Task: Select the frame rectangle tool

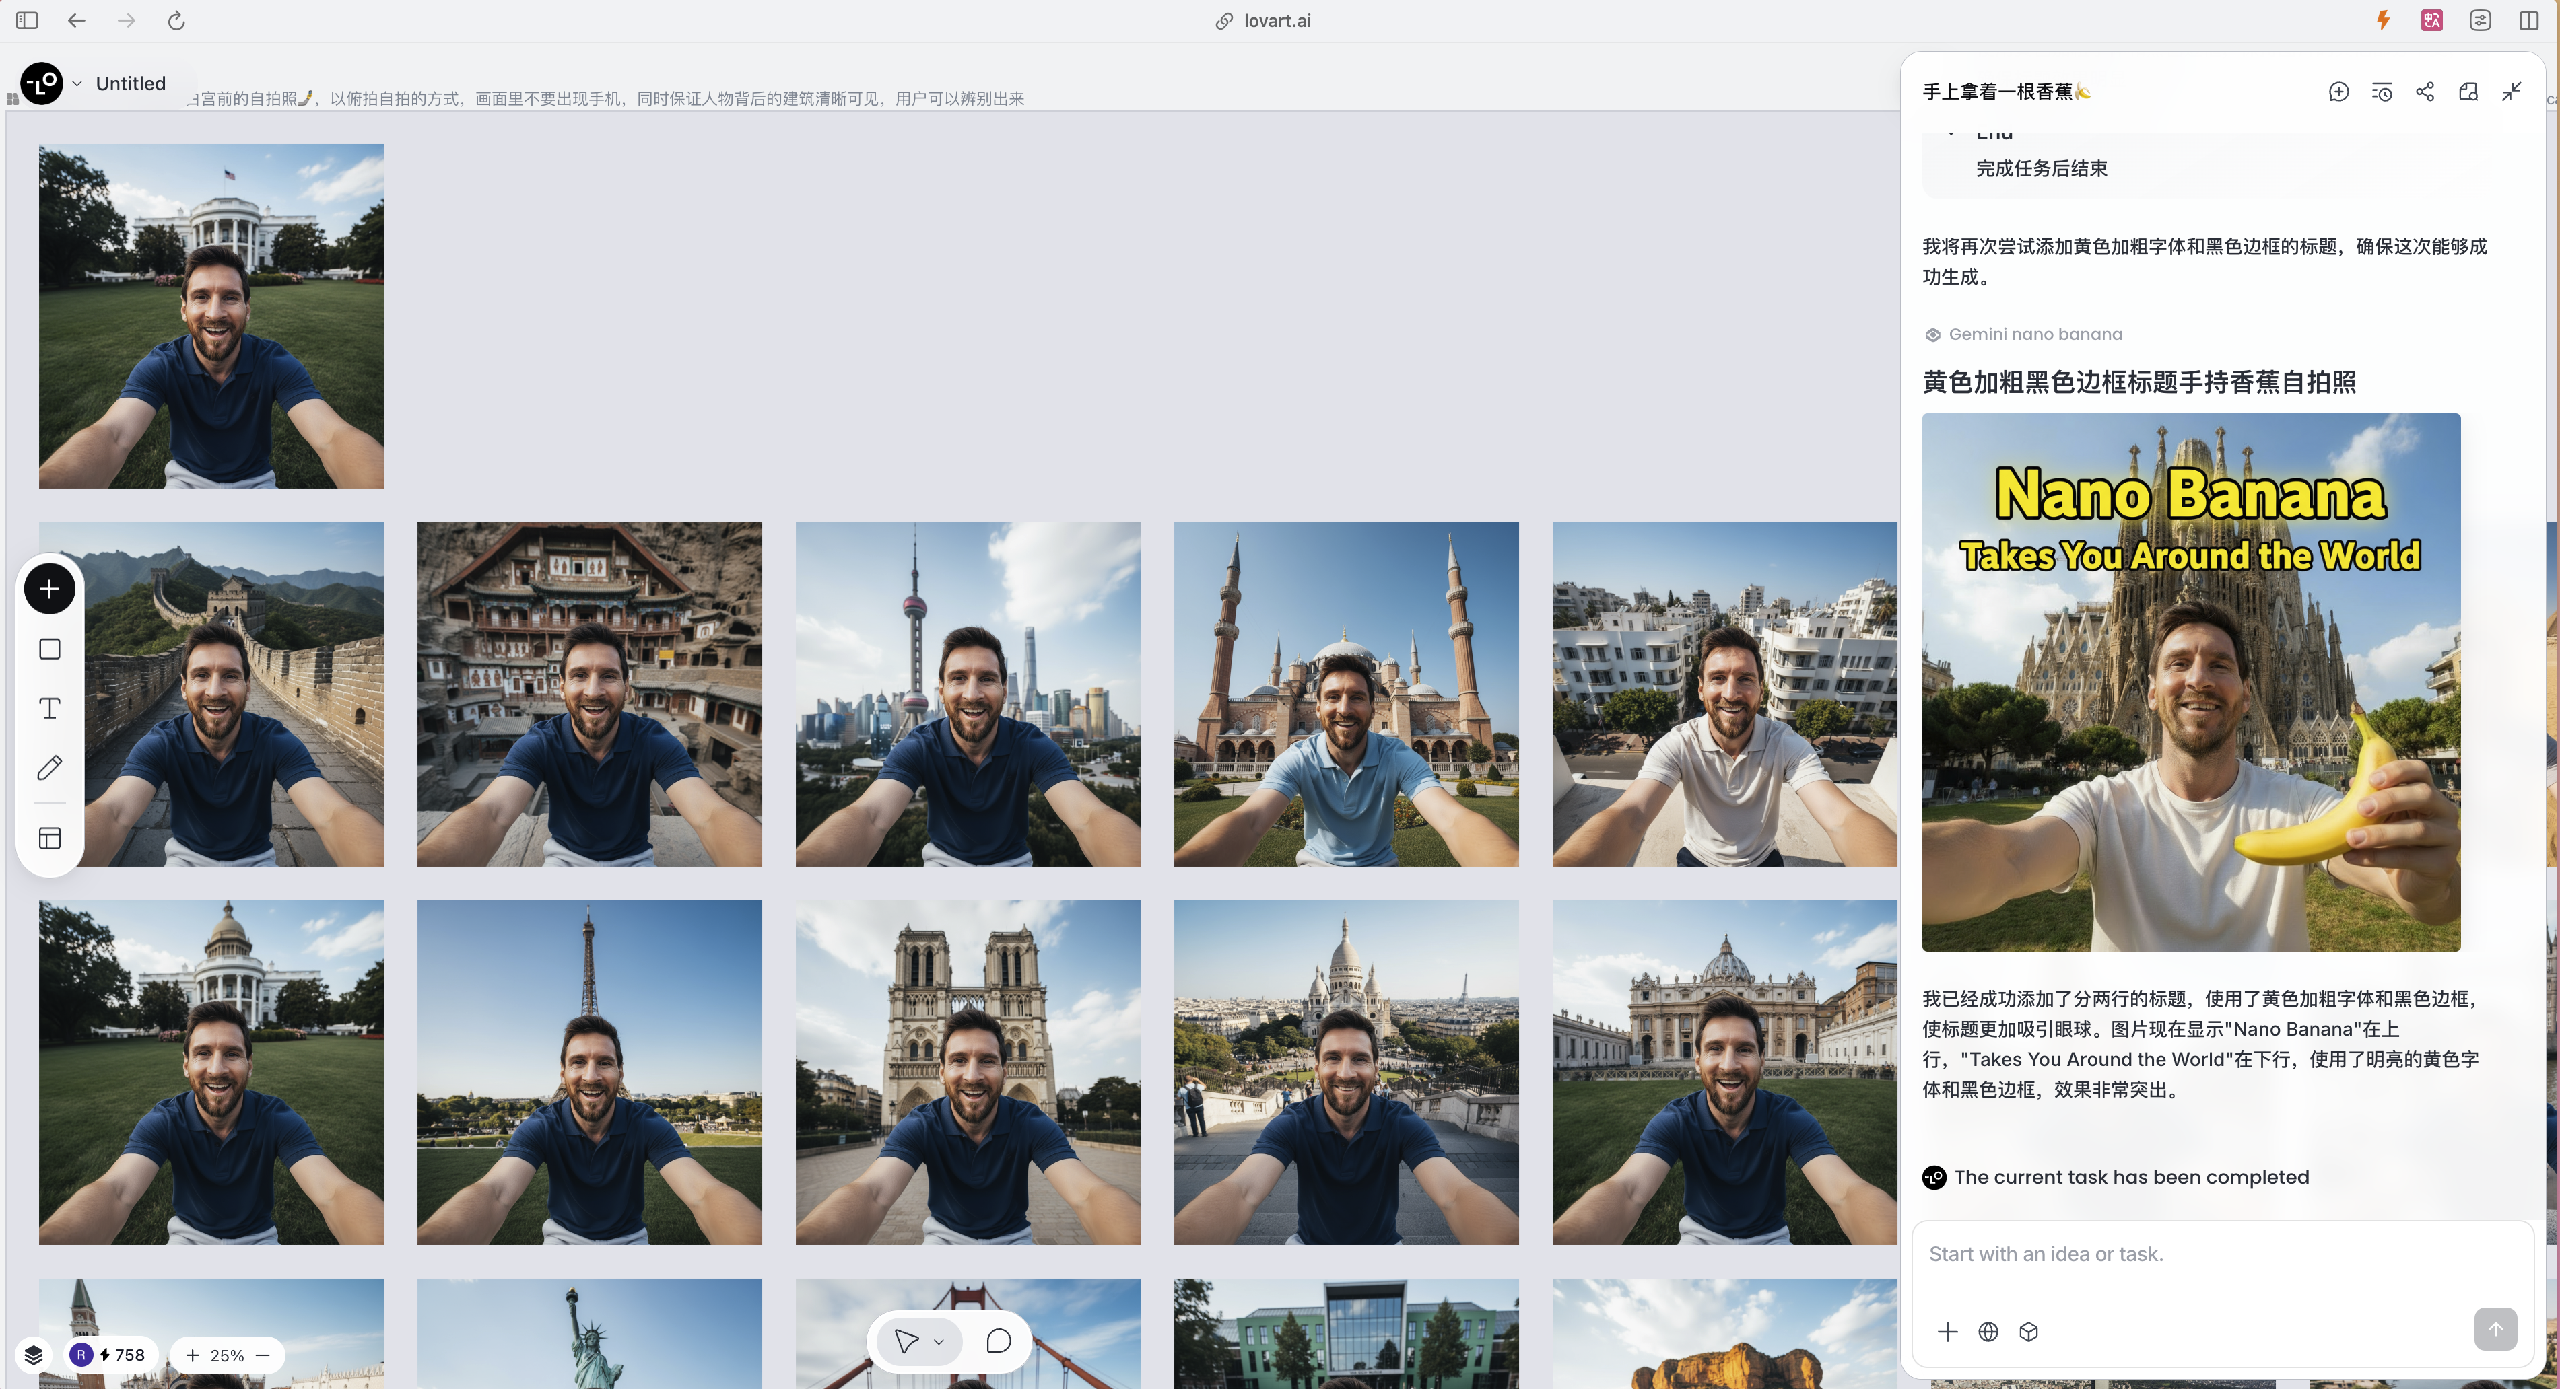Action: [50, 649]
